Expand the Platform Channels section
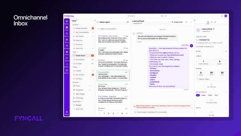The height and width of the screenshot is (136, 241). click(226, 47)
